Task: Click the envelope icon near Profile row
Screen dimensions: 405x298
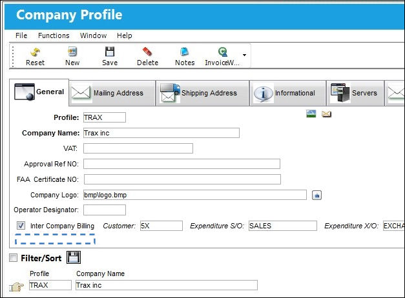Action: point(326,114)
